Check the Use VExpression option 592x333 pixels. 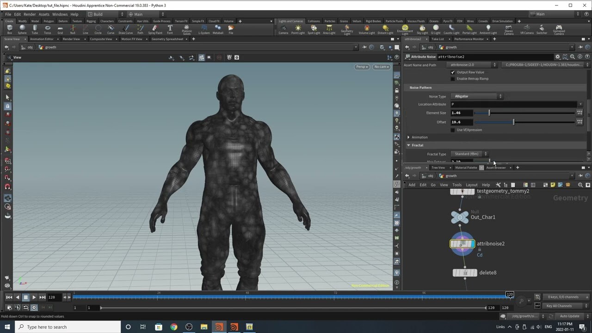(x=453, y=130)
